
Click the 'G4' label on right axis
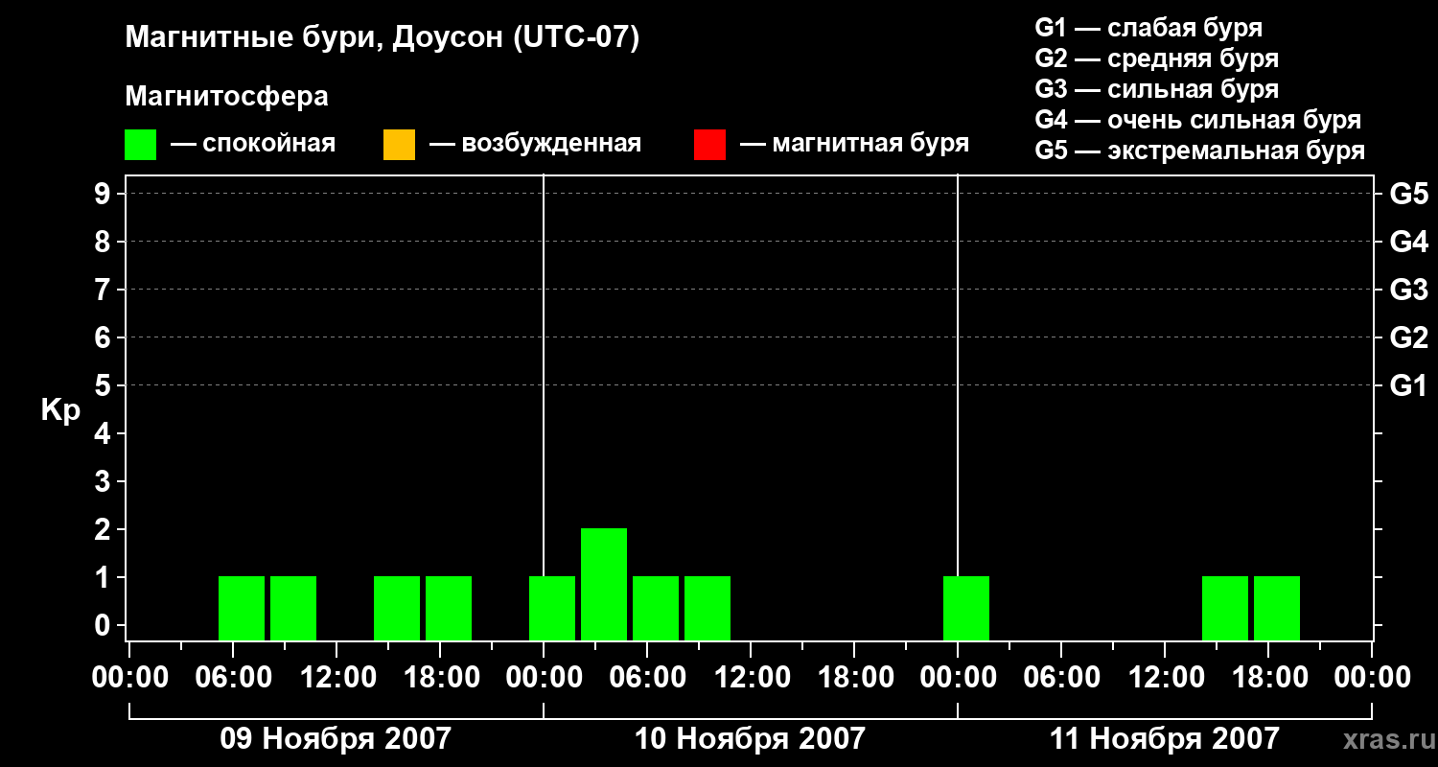click(x=1408, y=242)
